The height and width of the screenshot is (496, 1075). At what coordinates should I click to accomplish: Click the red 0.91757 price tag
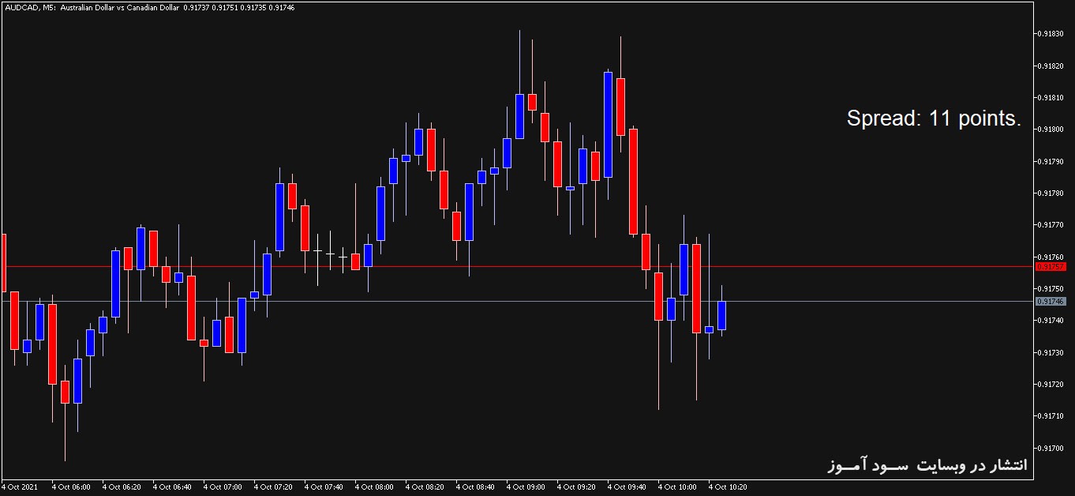(1050, 266)
